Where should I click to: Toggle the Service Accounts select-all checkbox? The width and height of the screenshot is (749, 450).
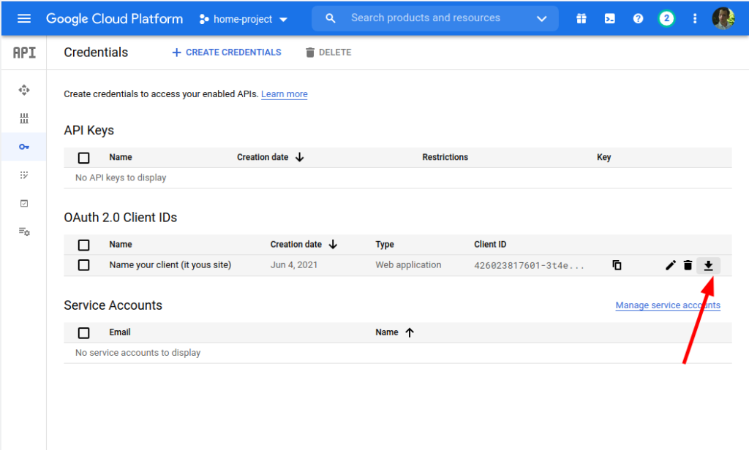83,332
